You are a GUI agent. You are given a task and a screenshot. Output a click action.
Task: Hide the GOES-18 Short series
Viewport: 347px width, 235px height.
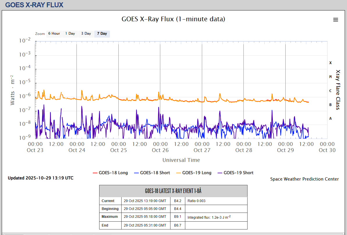coord(155,173)
